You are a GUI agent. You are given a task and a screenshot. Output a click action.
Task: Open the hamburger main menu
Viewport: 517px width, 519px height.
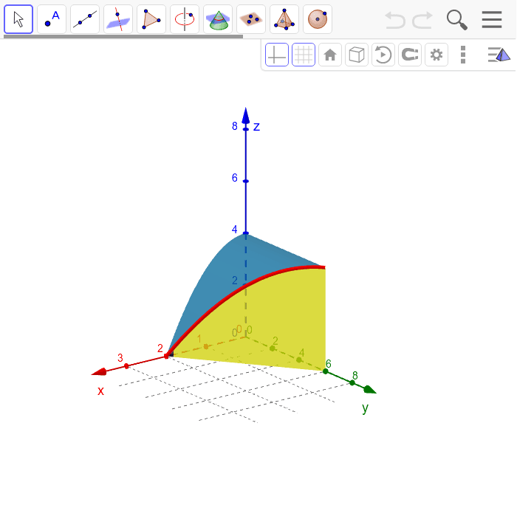(492, 20)
